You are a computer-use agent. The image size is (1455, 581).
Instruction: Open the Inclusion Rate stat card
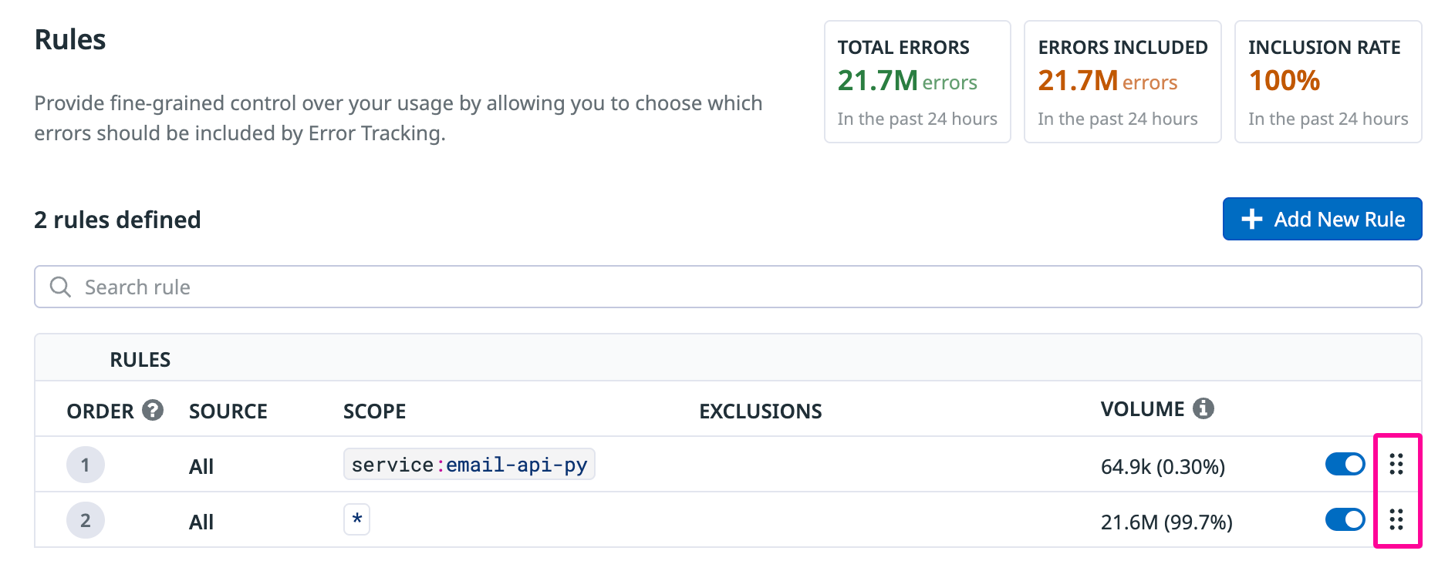click(x=1327, y=82)
